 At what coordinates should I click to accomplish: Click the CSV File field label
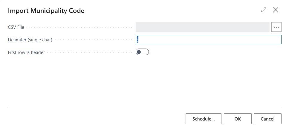coord(16,27)
